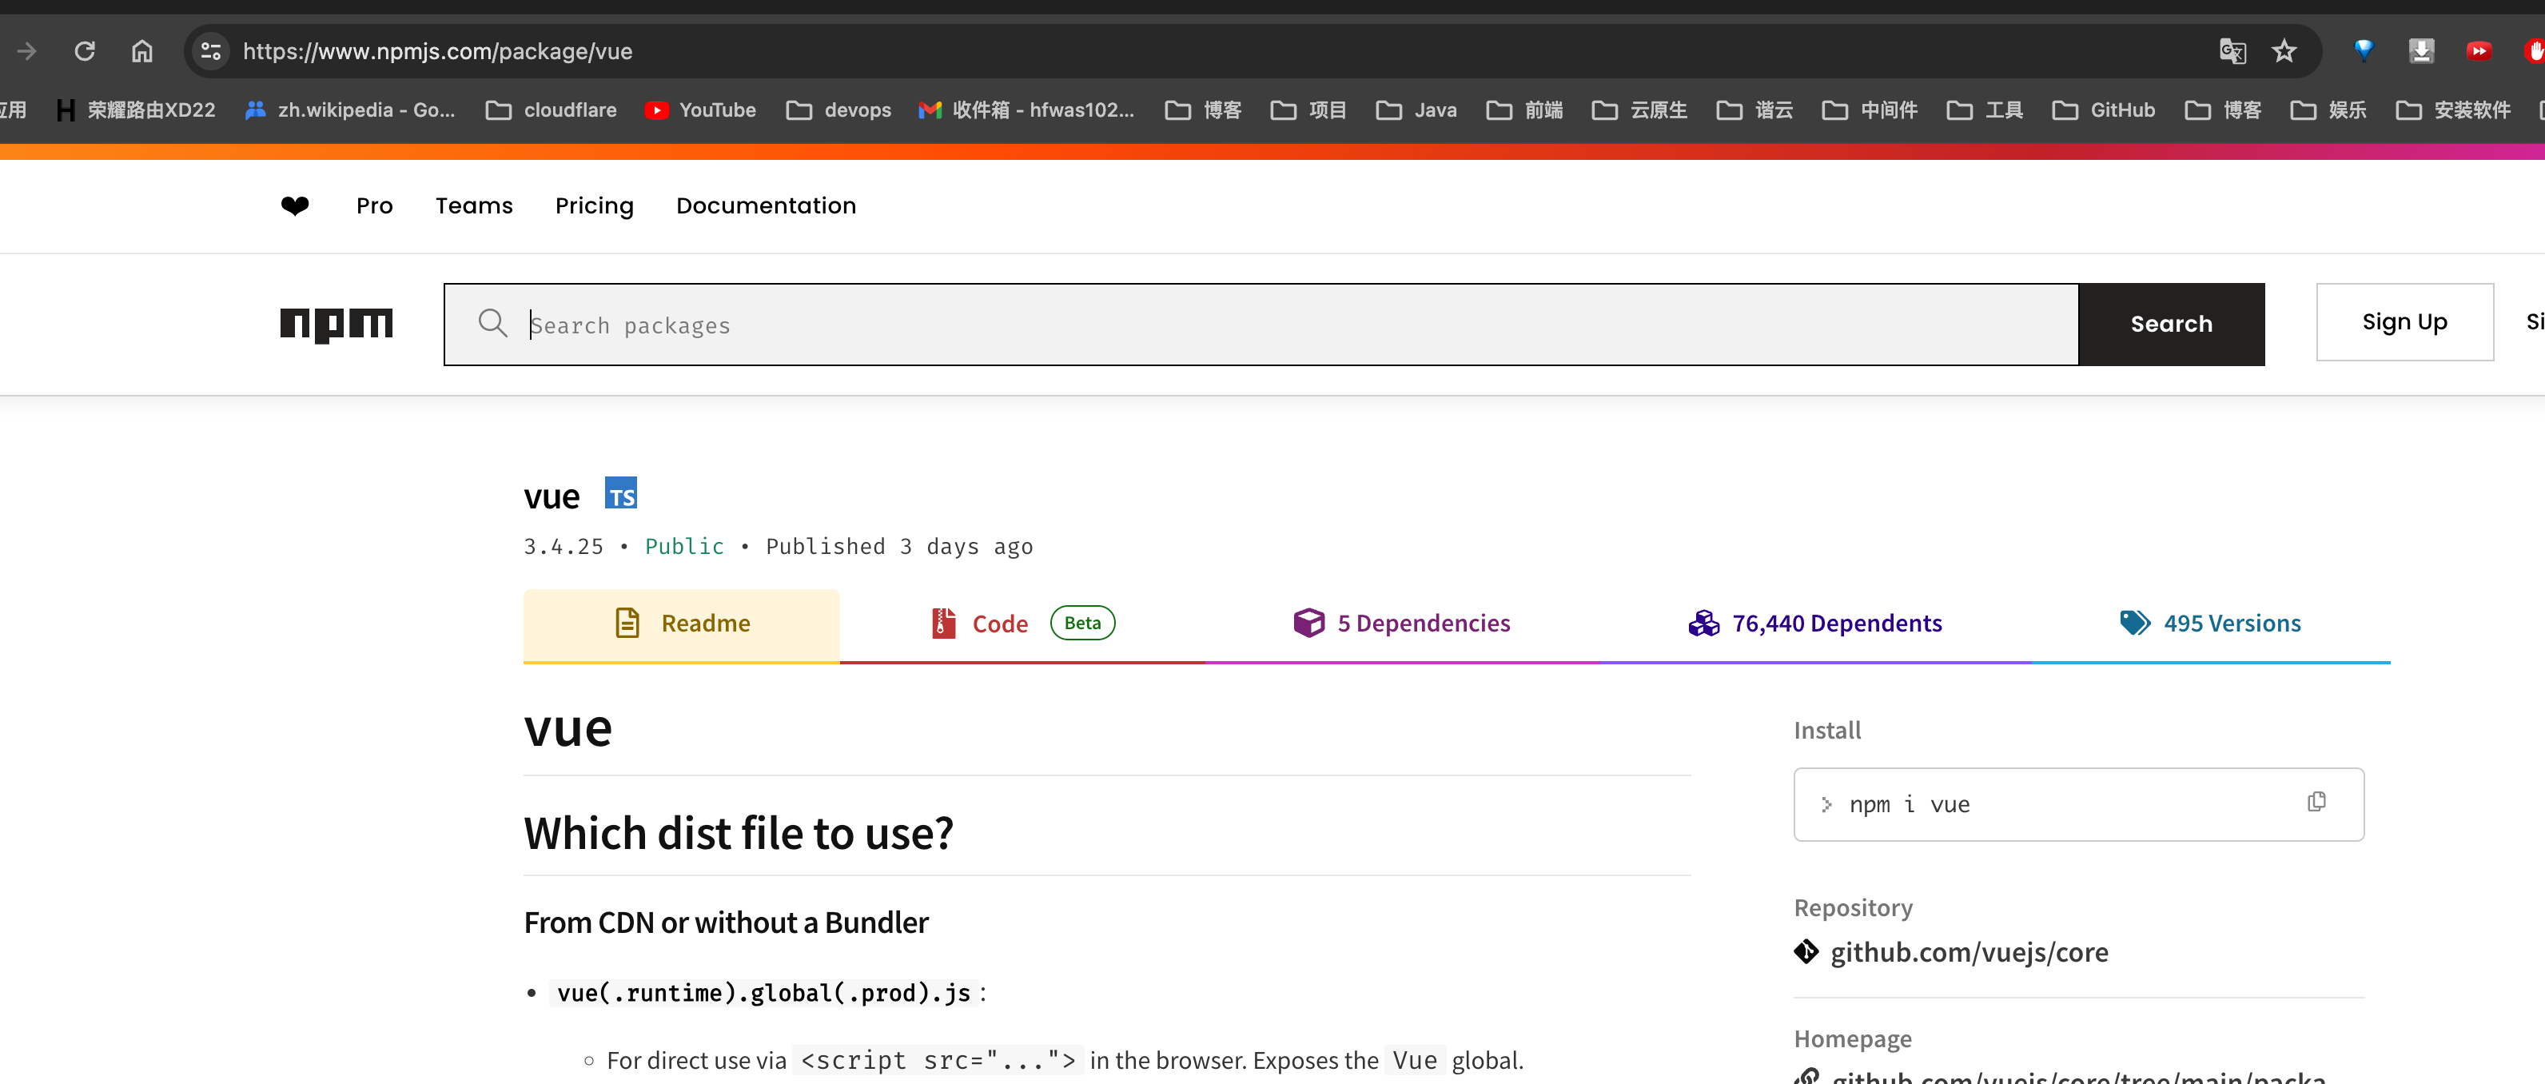
Task: Click the npm i vue command text
Action: click(1909, 804)
